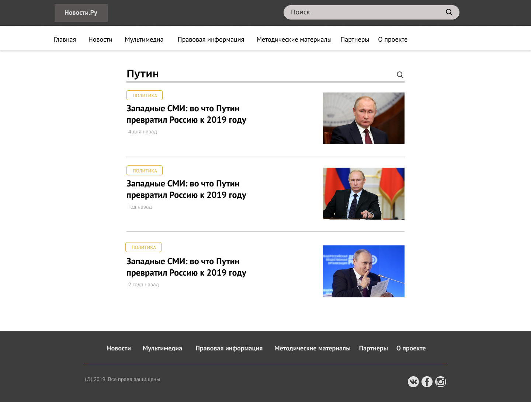Open the Putin thumbnail with ornate dome background
This screenshot has width=531, height=402.
[364, 118]
